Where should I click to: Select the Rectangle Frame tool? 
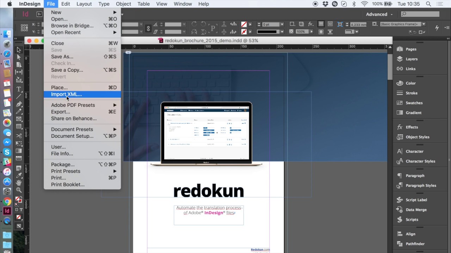19,119
